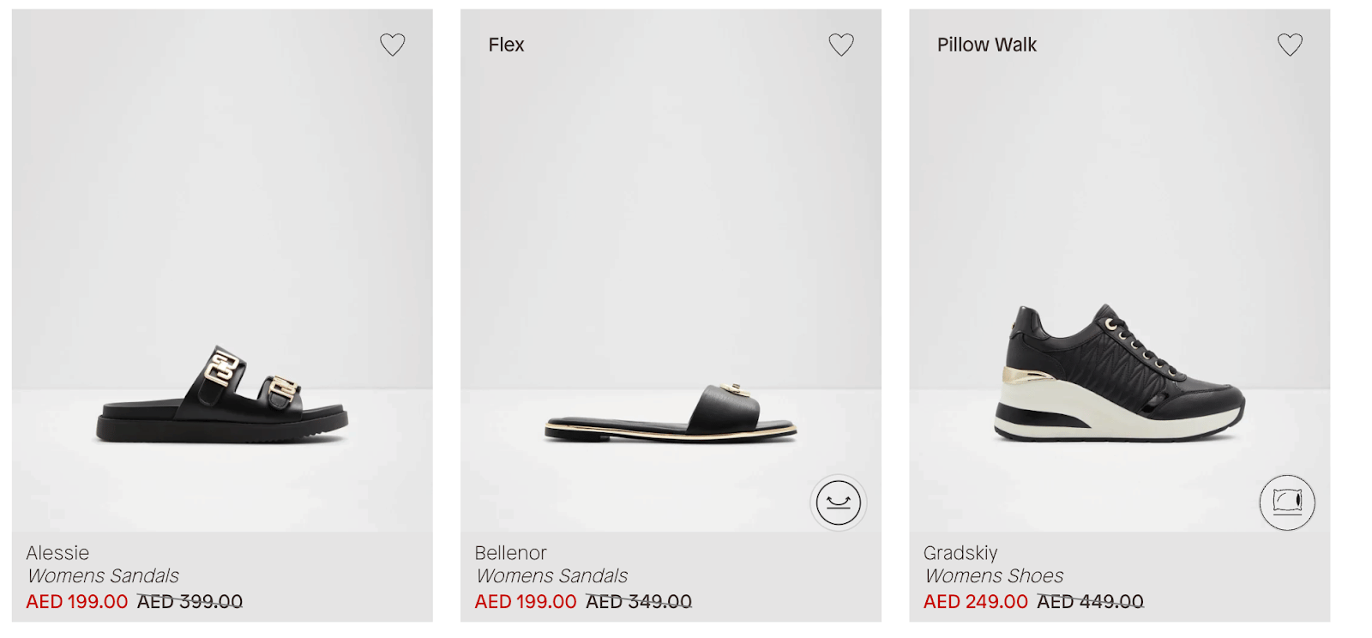
Task: Click the Flex comfort badge icon
Action: [x=838, y=503]
